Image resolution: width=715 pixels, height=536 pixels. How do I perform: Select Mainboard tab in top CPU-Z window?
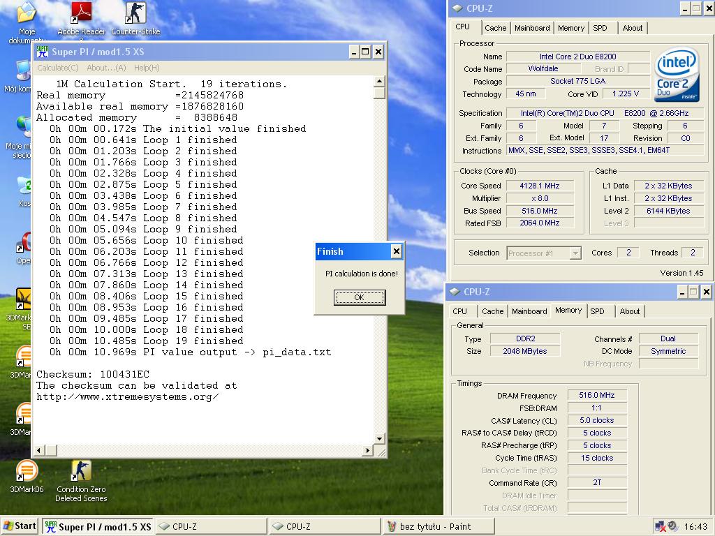[x=532, y=28]
